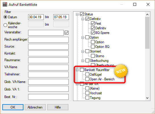The width and height of the screenshot is (155, 114).
Task: Click the end date field 07.05.19
Action: (61, 17)
